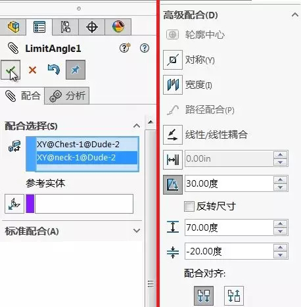Activate the limit distance mate icon
This screenshot has width=301, height=307.
pos(173,160)
